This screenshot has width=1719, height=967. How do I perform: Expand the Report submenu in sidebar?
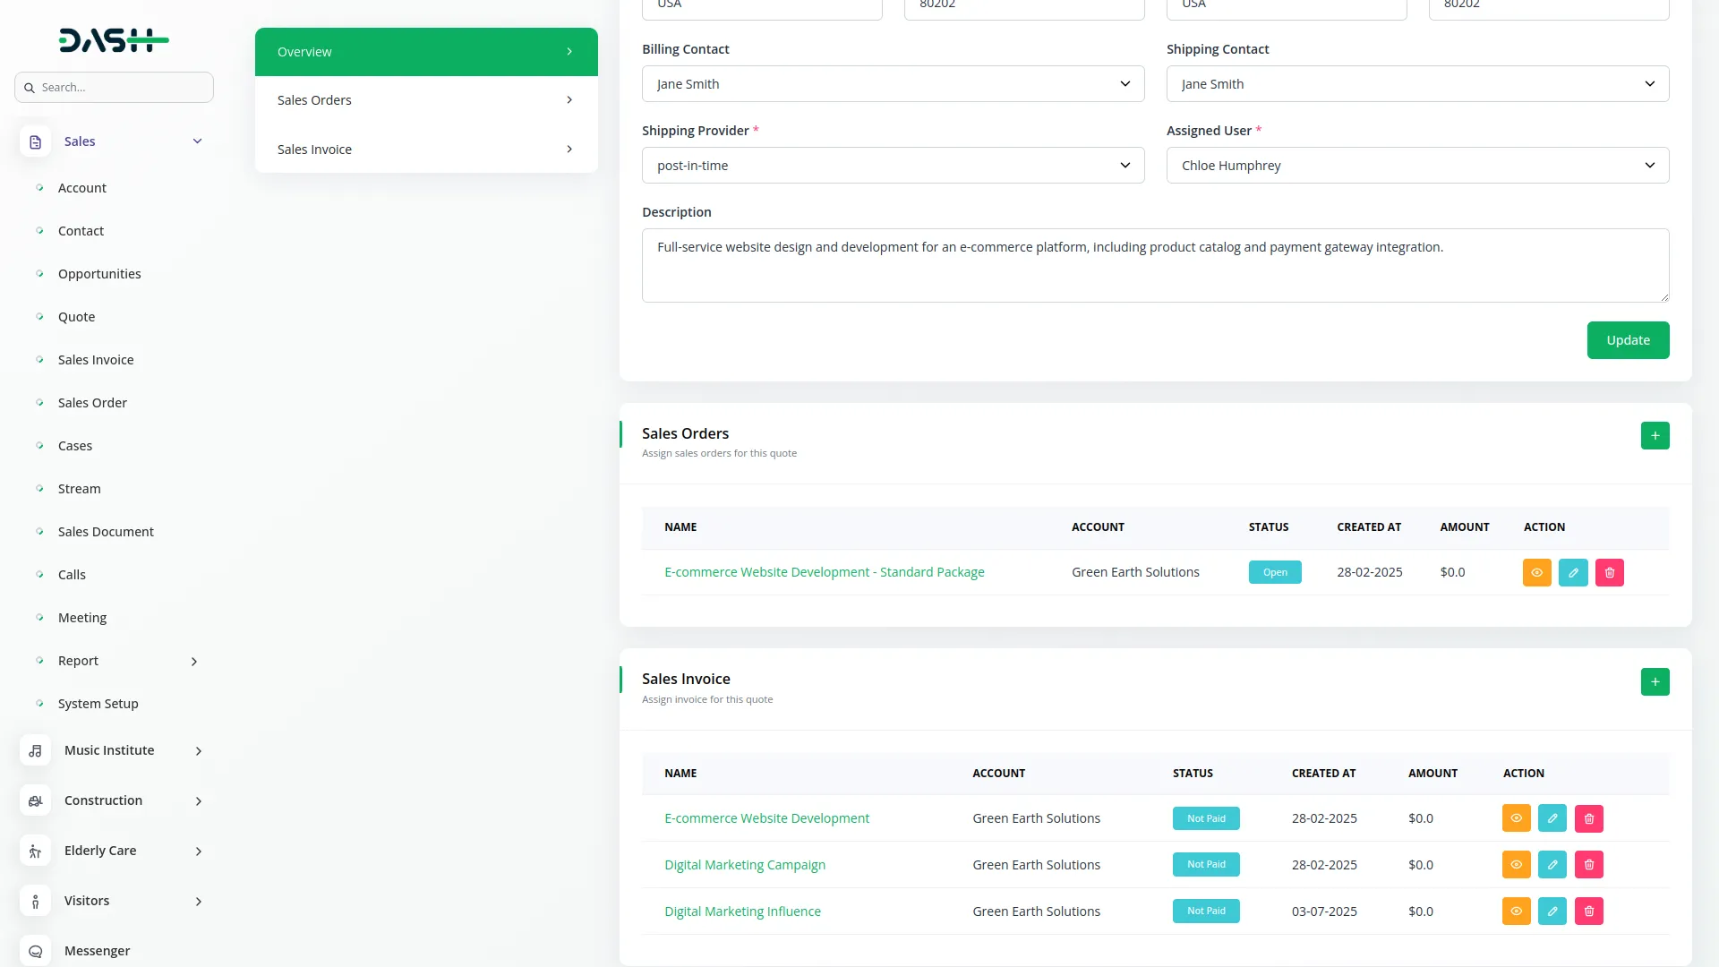point(194,662)
